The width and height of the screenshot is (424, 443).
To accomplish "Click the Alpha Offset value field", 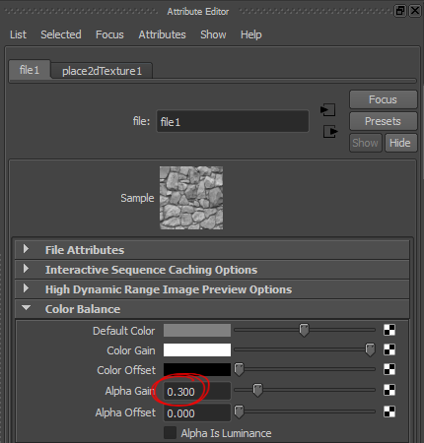I will [x=197, y=412].
